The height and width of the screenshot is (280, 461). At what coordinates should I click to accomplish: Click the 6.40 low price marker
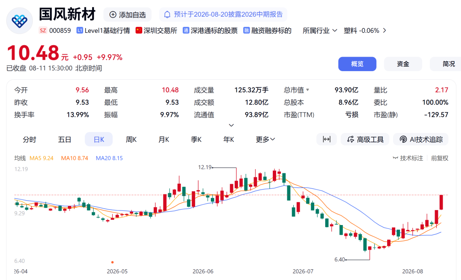click(340, 260)
